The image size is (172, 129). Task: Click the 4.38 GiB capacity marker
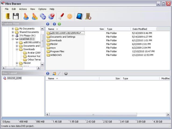click(x=158, y=122)
